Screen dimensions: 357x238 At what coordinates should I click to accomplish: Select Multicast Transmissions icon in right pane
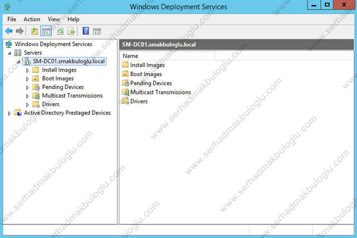pos(126,92)
